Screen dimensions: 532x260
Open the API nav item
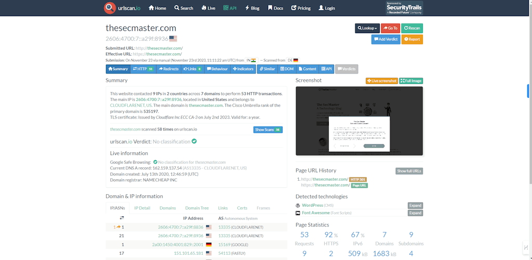(230, 8)
